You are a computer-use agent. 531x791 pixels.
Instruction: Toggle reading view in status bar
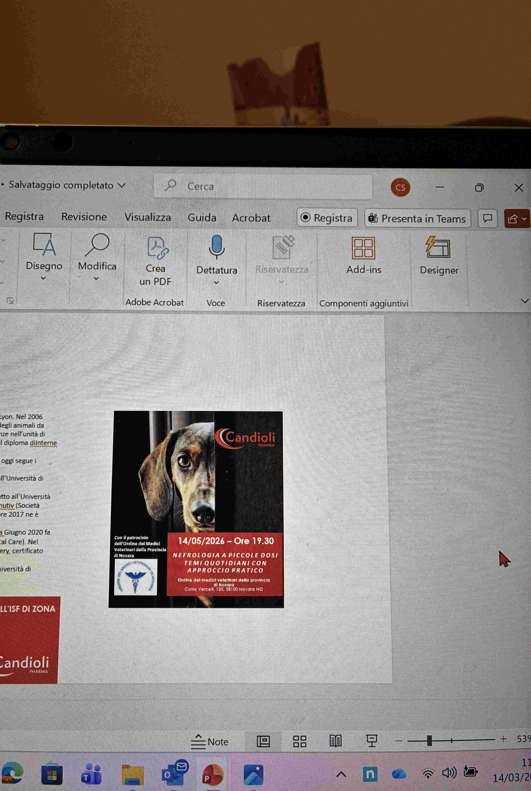point(335,741)
